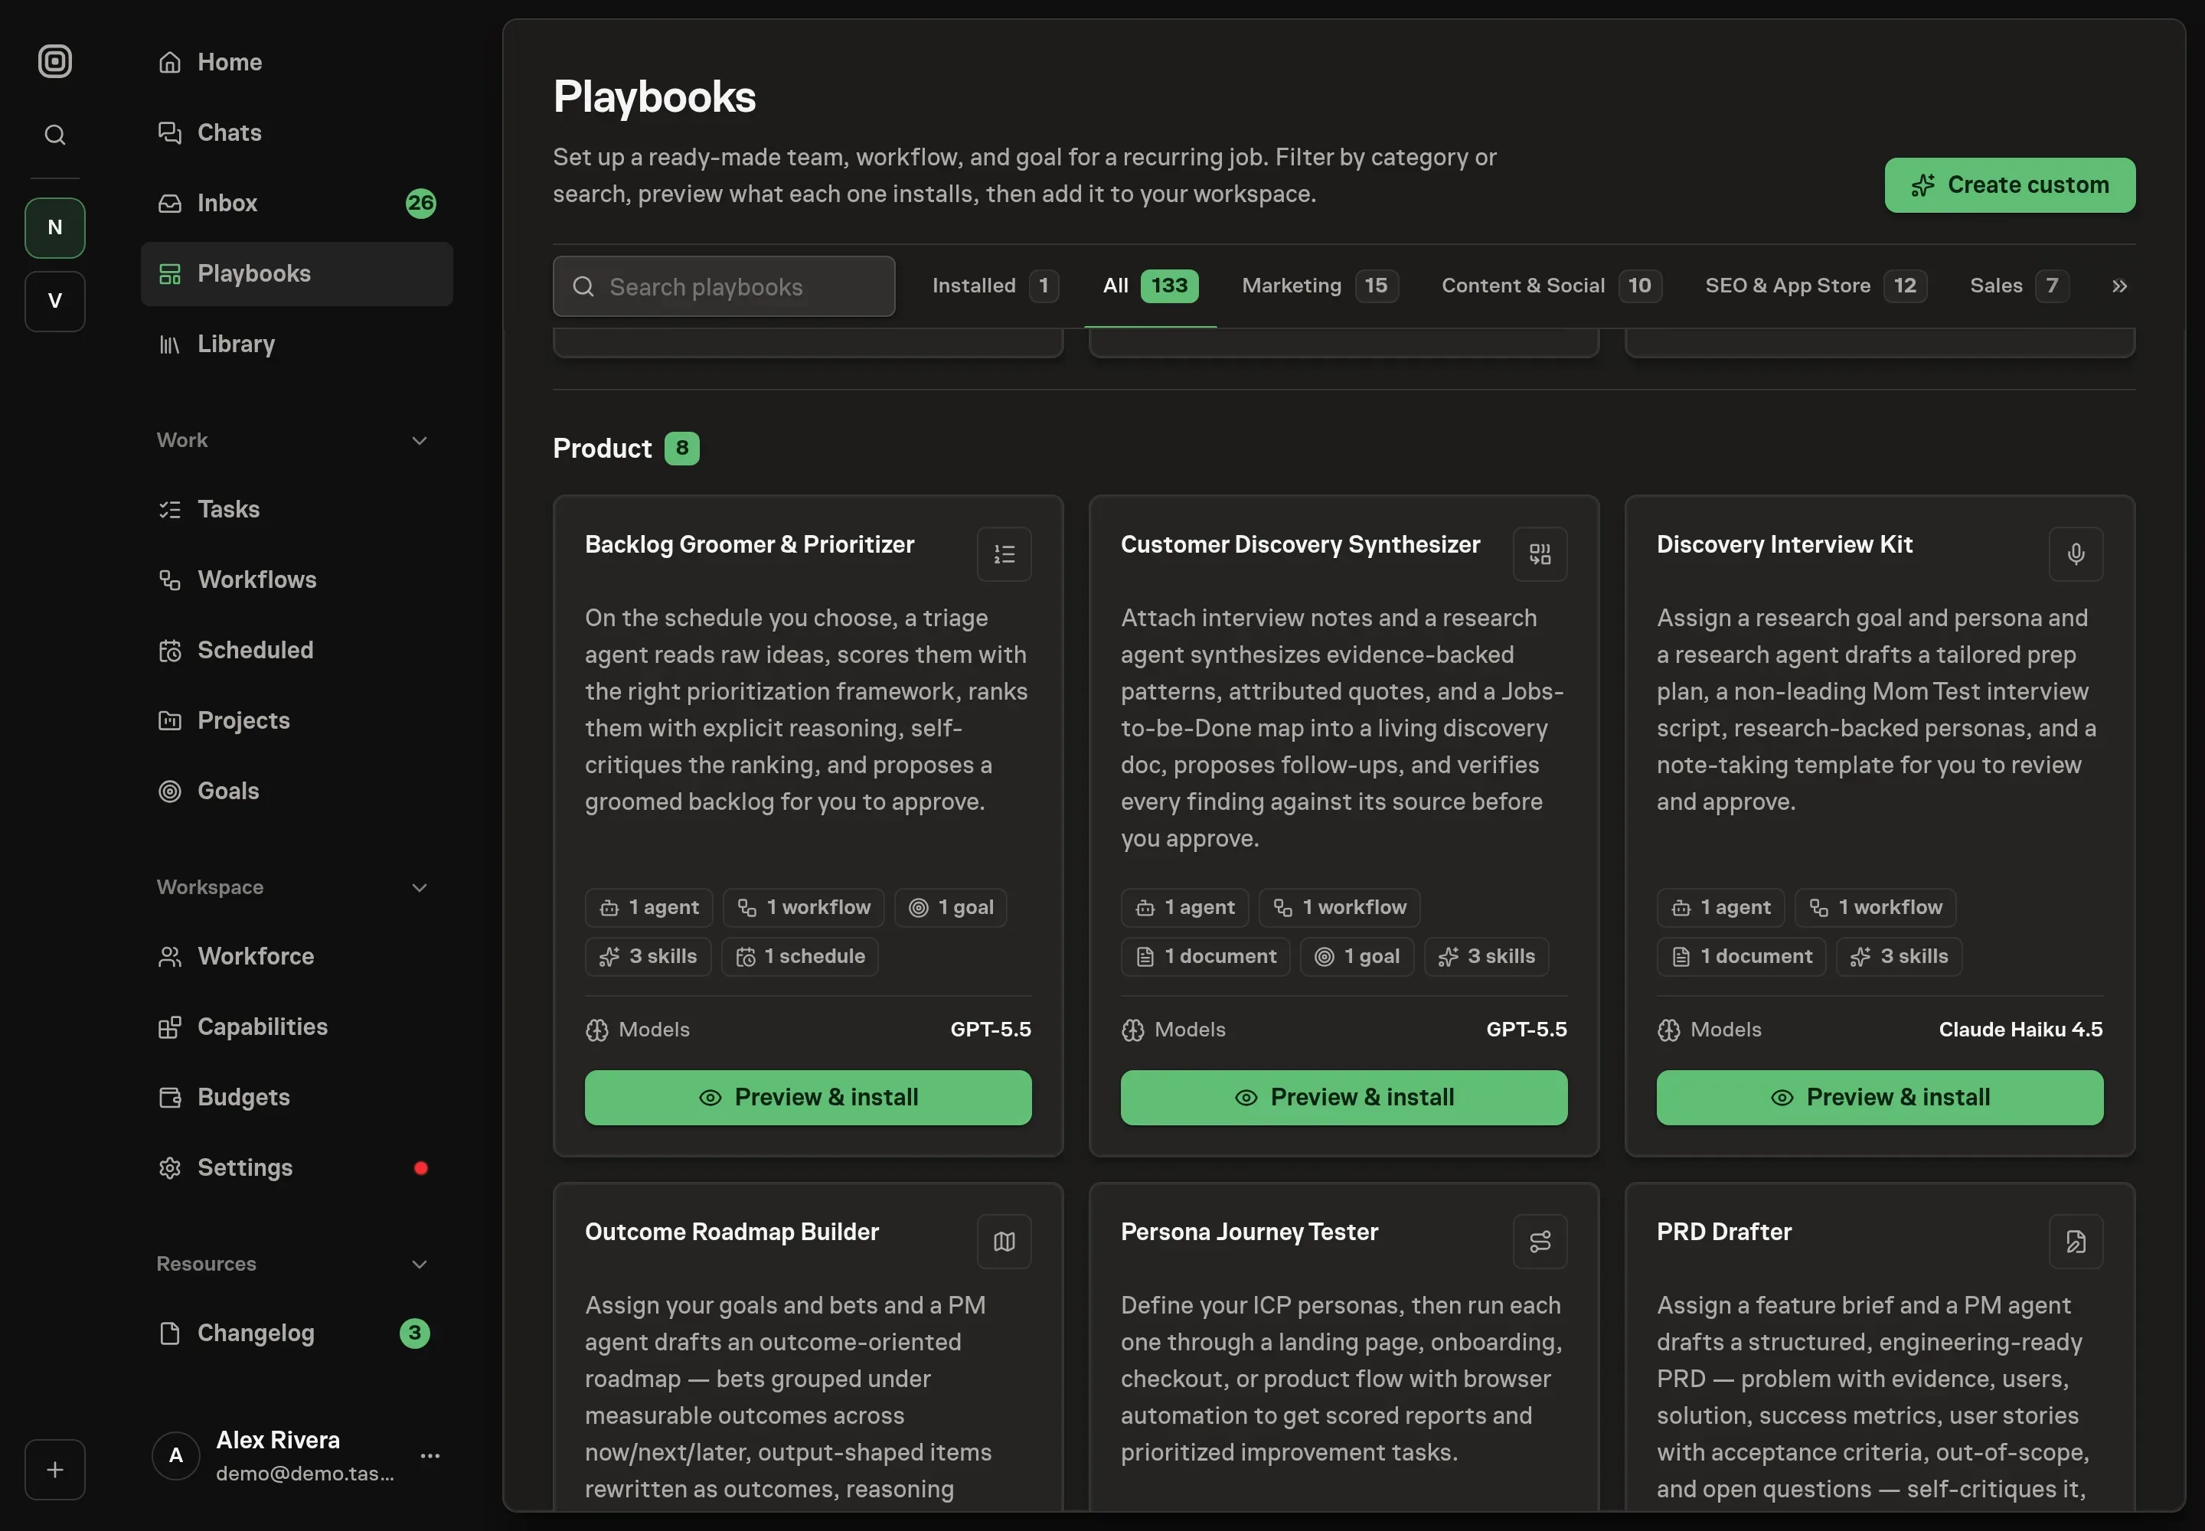Open the Discovery Interview Kit title

tap(1785, 545)
